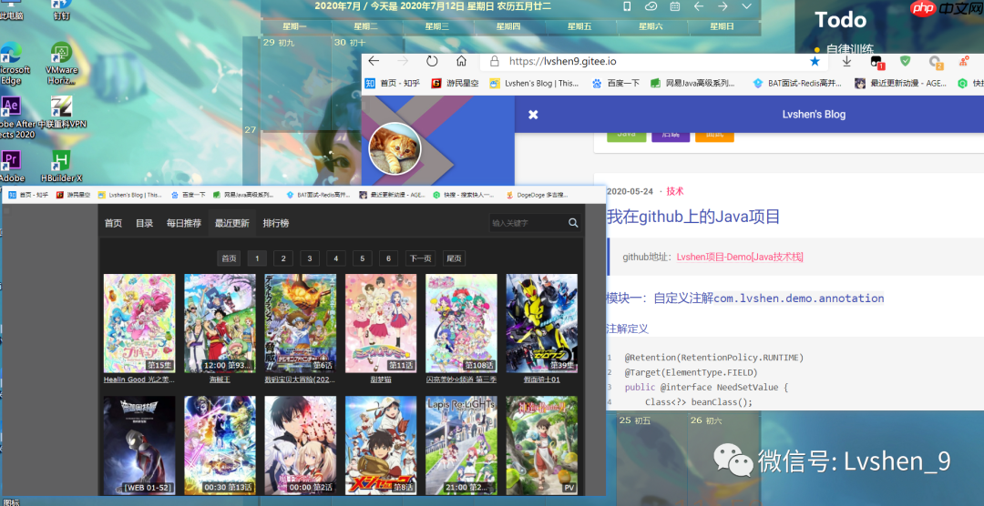Click the 尾页 pagination button
Screen dimensions: 984x506
pos(454,258)
